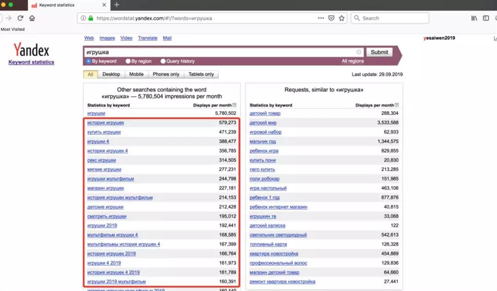
Task: Open the similar request детский товар
Action: click(265, 113)
